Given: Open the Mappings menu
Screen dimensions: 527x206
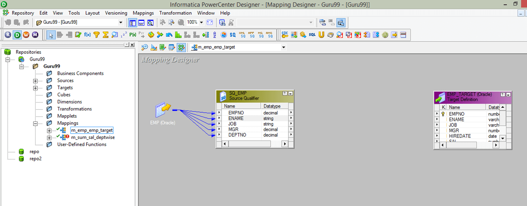Looking at the screenshot, I should pyautogui.click(x=143, y=13).
